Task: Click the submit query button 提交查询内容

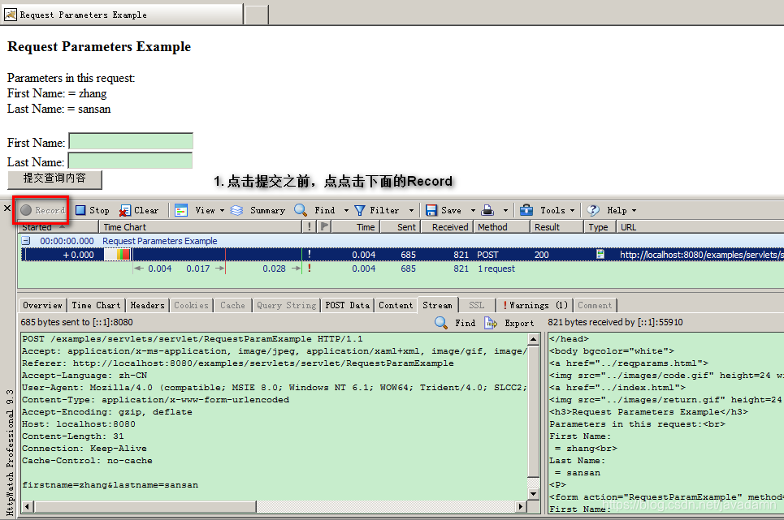Action: (54, 179)
